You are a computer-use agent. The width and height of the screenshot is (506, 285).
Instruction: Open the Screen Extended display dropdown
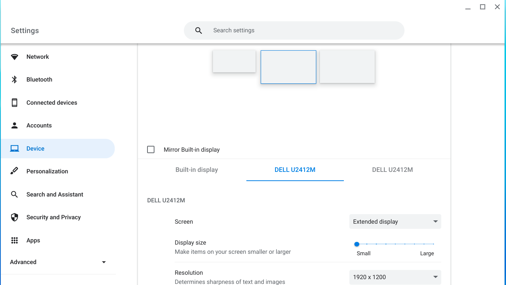click(395, 221)
